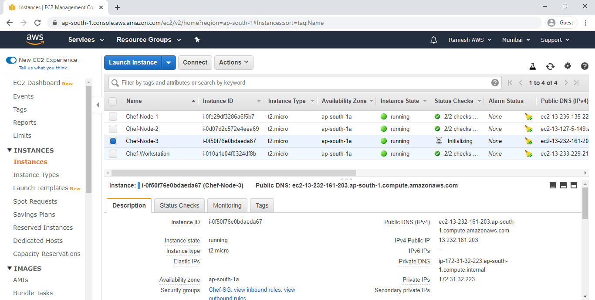Click the filter help icon in search box
Screen dimensions: 595x300
pyautogui.click(x=495, y=82)
